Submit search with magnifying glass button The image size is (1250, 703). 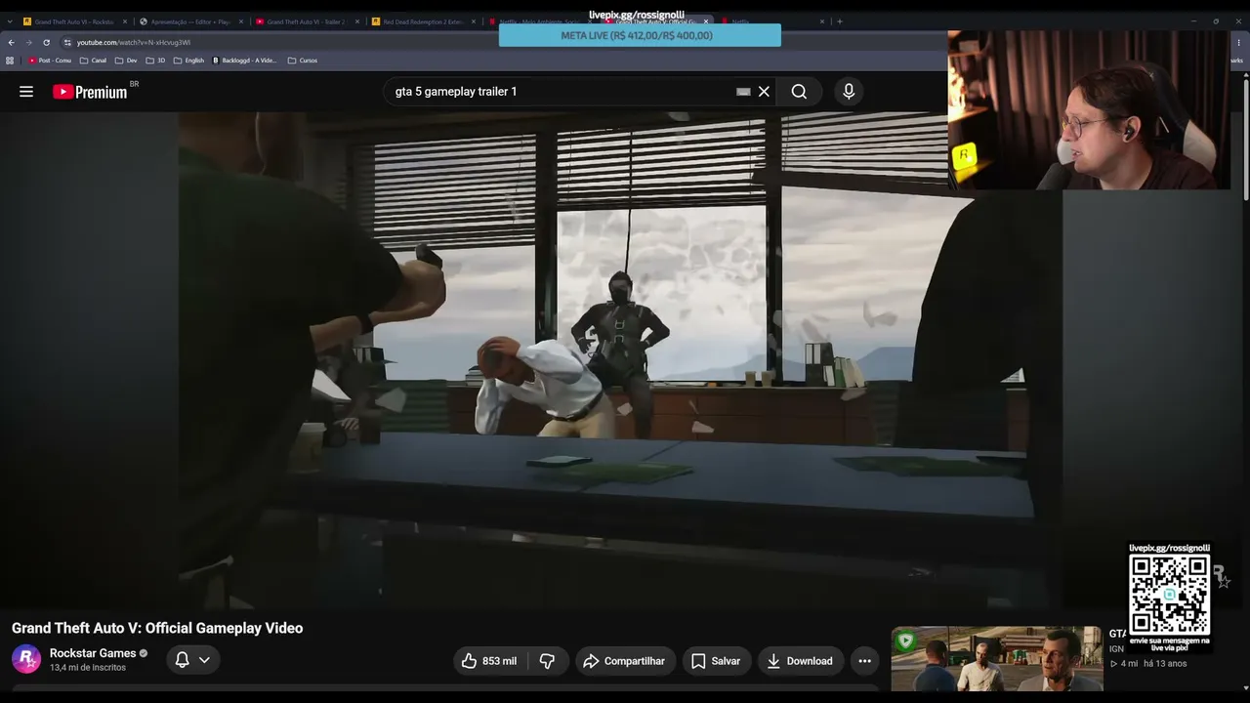click(799, 91)
